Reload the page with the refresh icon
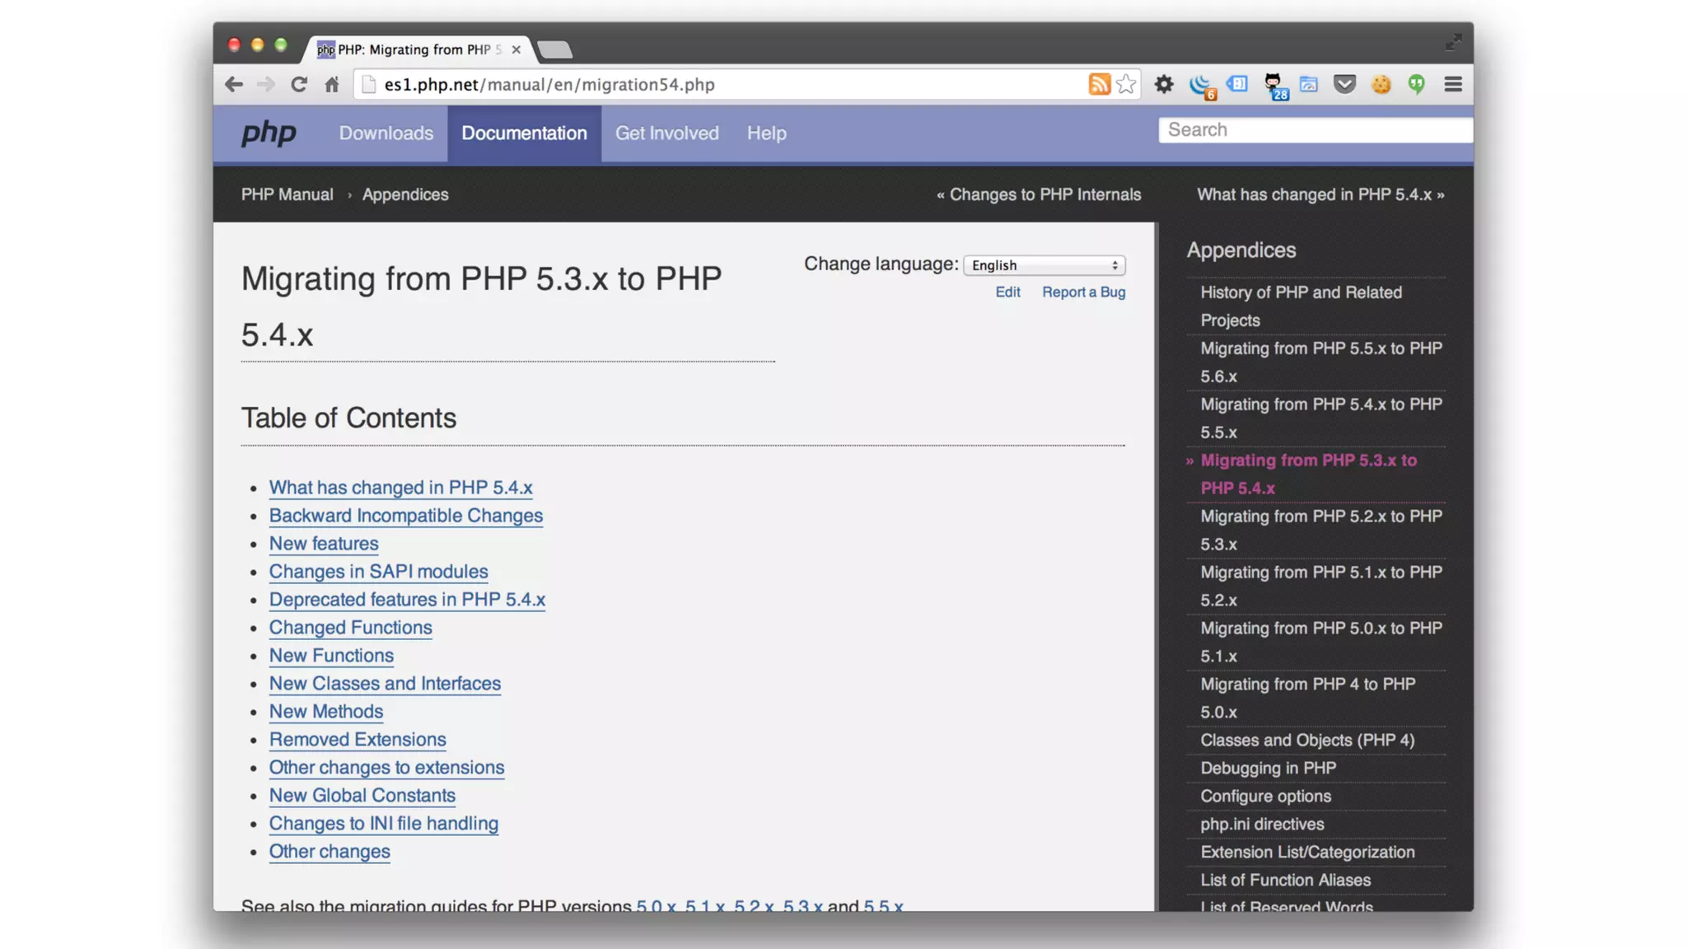The height and width of the screenshot is (949, 1687). point(299,84)
